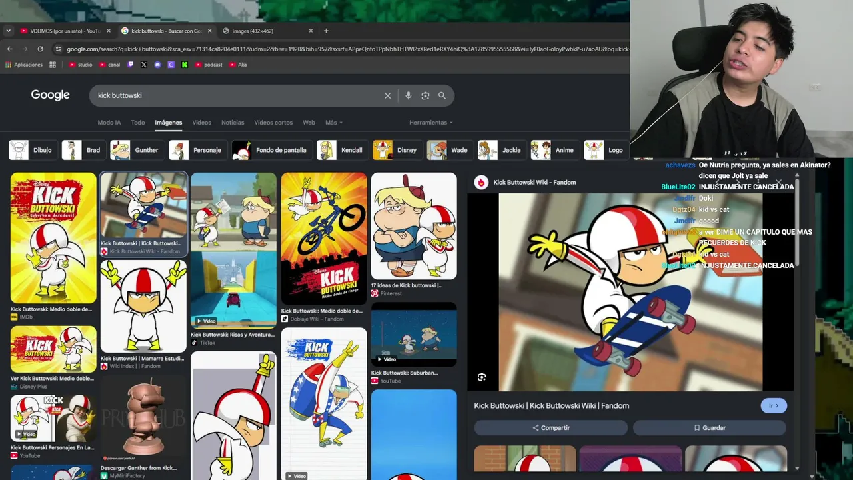This screenshot has height=480, width=853.
Task: Open the canal bookmark
Action: [x=110, y=65]
